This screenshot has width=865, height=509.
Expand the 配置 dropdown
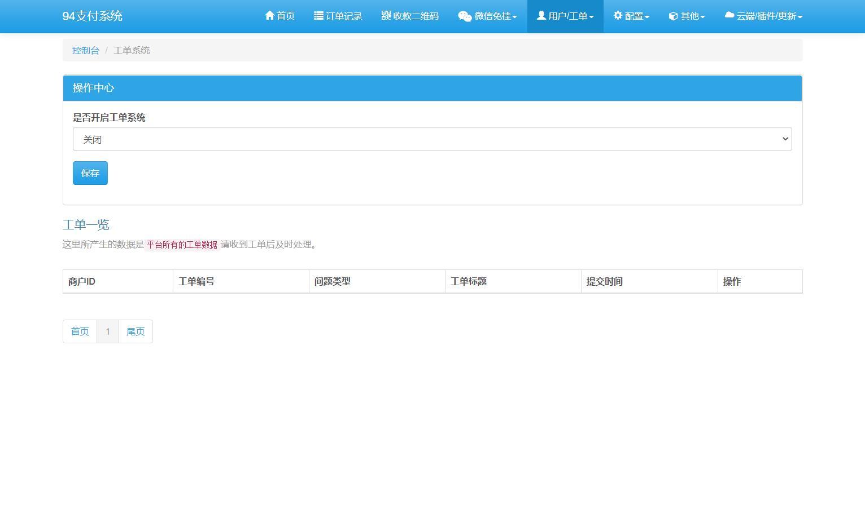(x=631, y=16)
